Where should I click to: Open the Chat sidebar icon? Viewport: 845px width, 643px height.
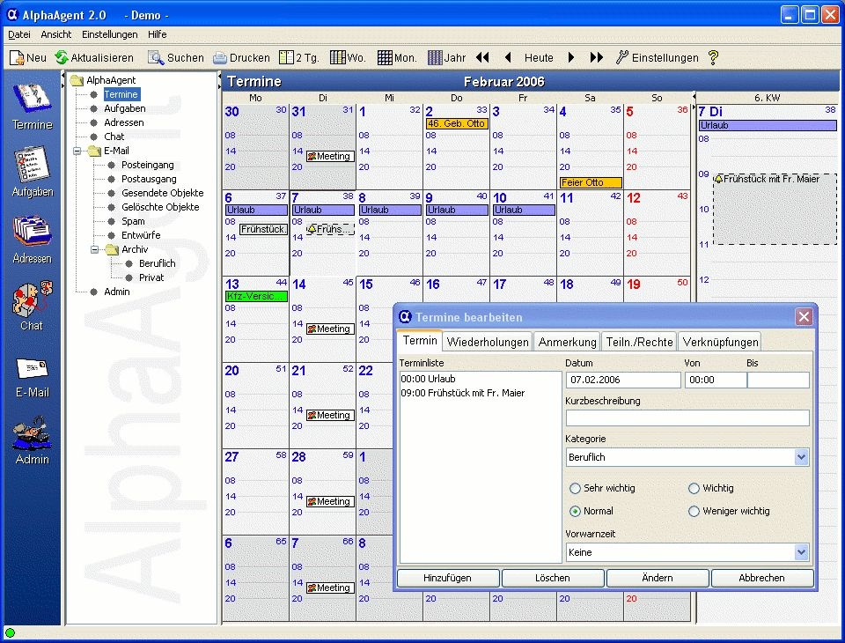pyautogui.click(x=32, y=307)
